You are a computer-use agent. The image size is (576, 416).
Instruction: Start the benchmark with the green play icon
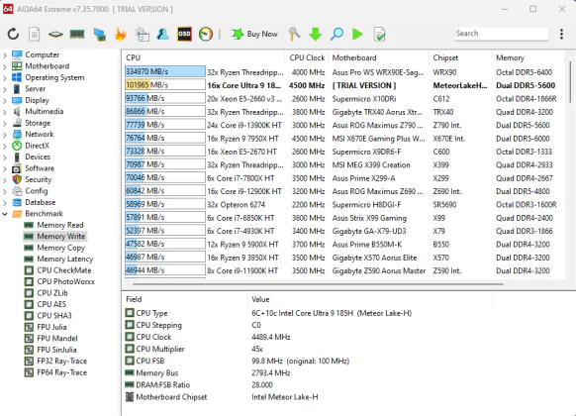(357, 35)
